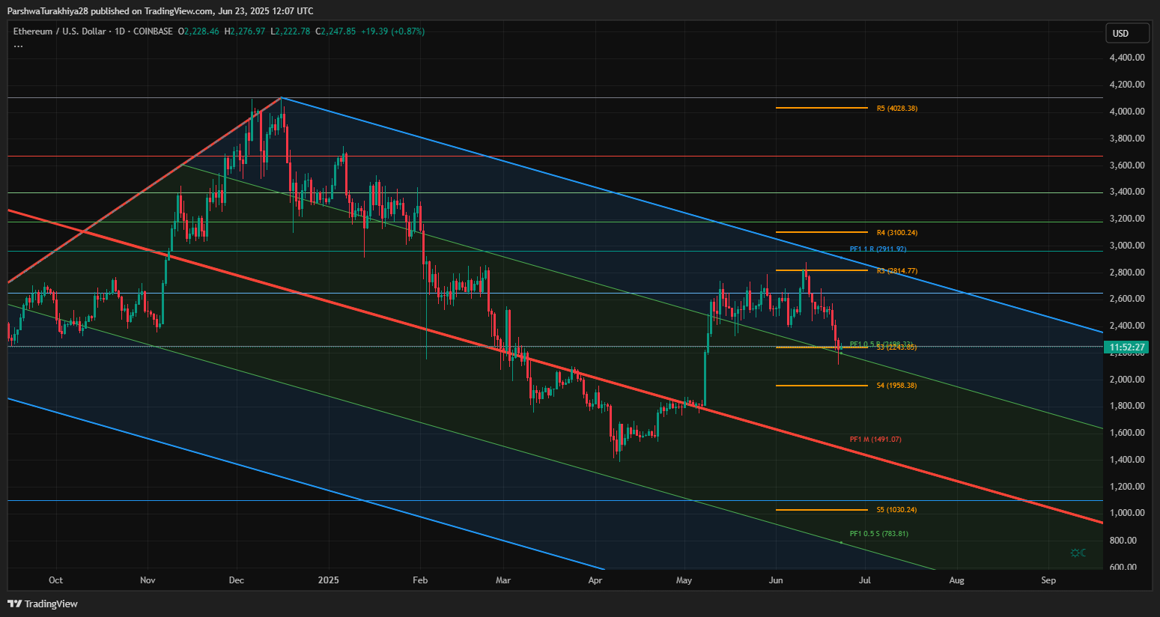The width and height of the screenshot is (1160, 617).
Task: Expand the collapsed indicators ellipsis under symbol
Action: (18, 46)
